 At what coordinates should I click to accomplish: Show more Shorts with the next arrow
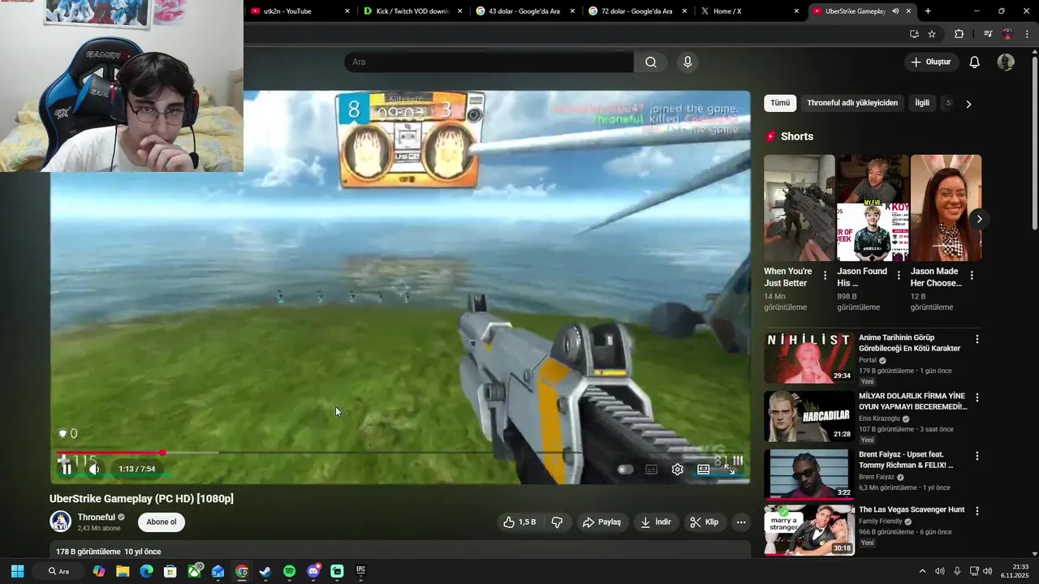click(x=979, y=219)
